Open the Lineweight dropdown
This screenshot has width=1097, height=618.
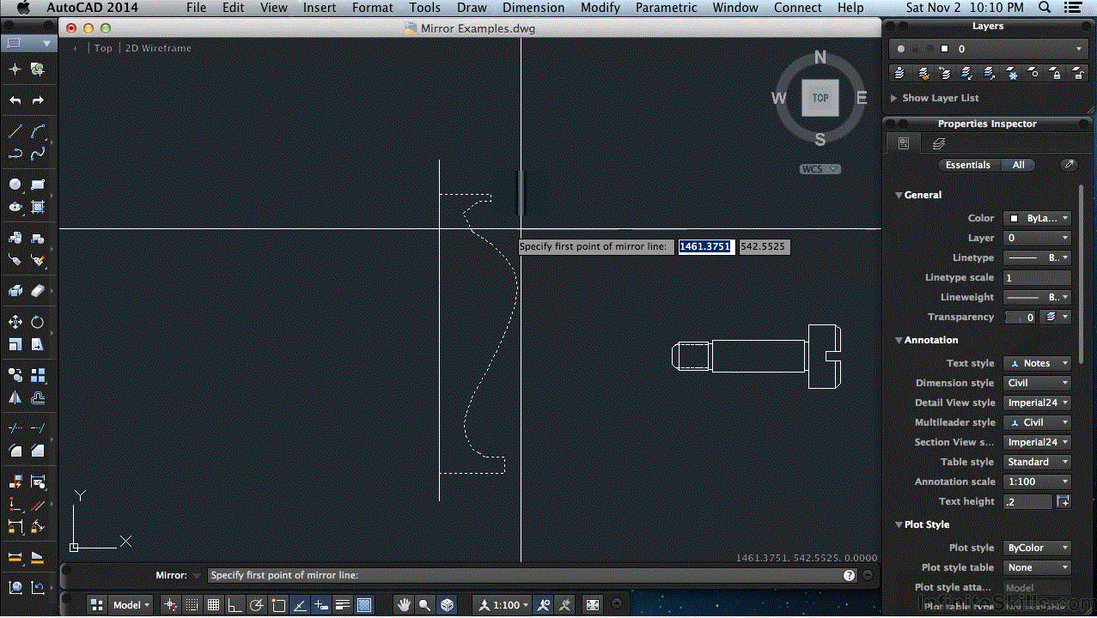[1038, 297]
